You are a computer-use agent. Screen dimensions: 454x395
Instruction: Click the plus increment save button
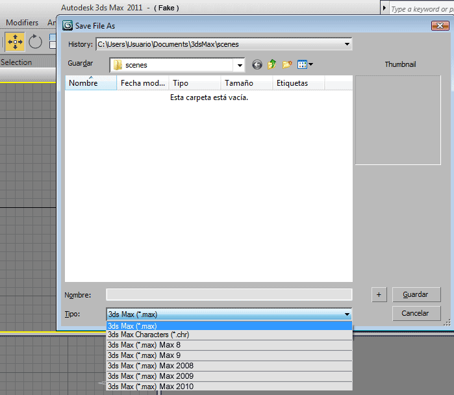pos(379,294)
